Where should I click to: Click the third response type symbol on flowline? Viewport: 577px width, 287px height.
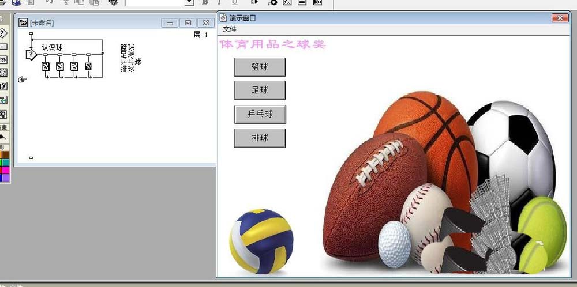(x=74, y=55)
